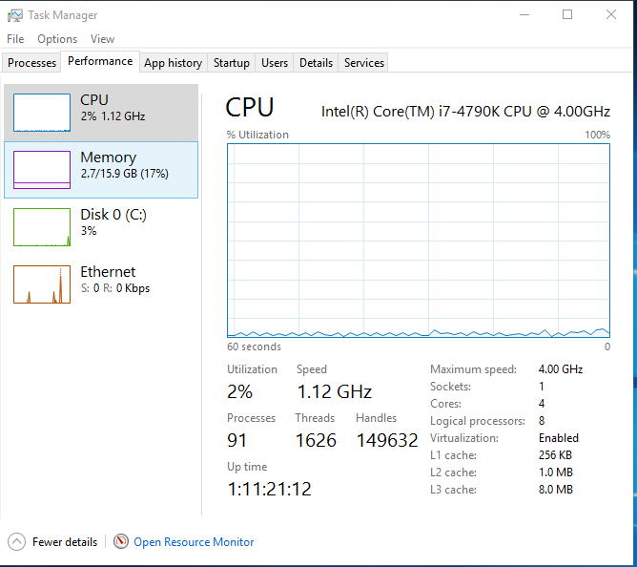Click the 1.12 GHz Speed value below the graph
This screenshot has height=567, width=637.
click(335, 391)
